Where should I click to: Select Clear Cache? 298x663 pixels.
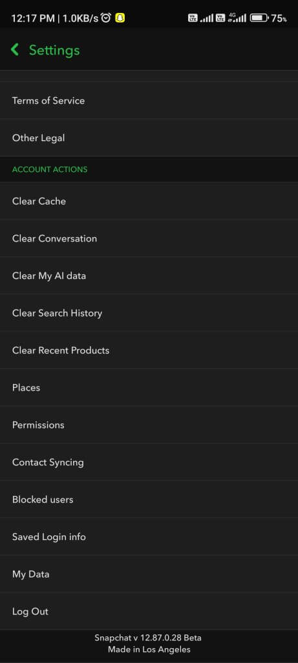coord(149,201)
